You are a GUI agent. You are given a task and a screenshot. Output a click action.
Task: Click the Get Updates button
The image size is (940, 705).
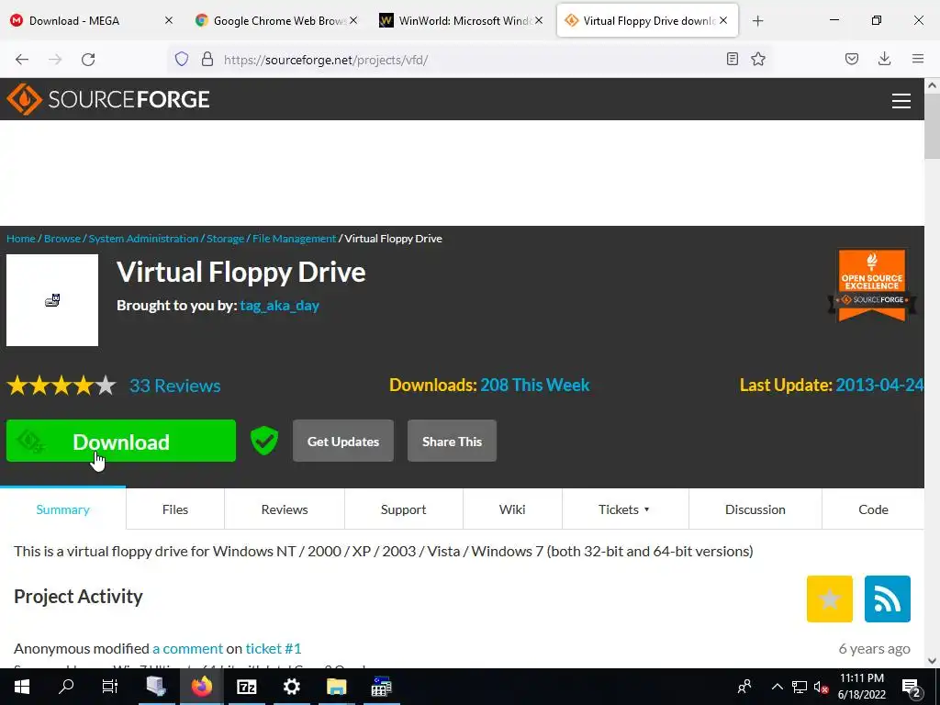pos(343,441)
